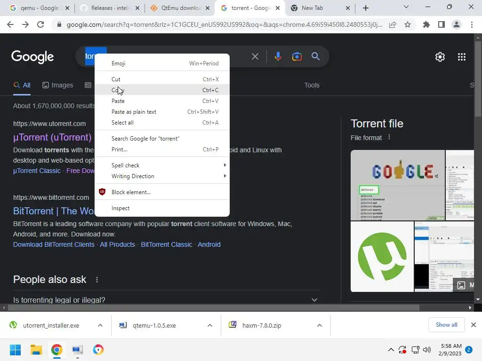Open All Products link
This screenshot has height=361, width=482.
(x=117, y=244)
